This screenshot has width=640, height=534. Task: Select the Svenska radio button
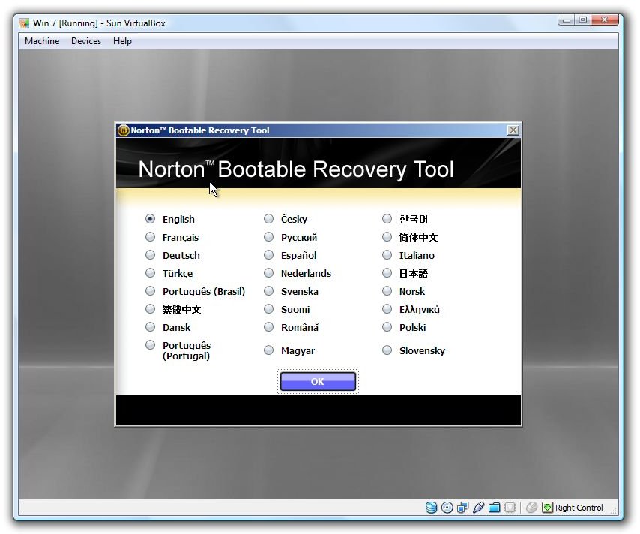[268, 291]
